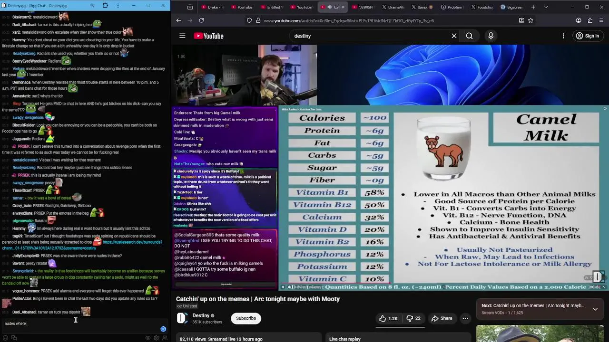This screenshot has width=609, height=342.
Task: Run the YouTube search with magnifier button
Action: pyautogui.click(x=469, y=36)
